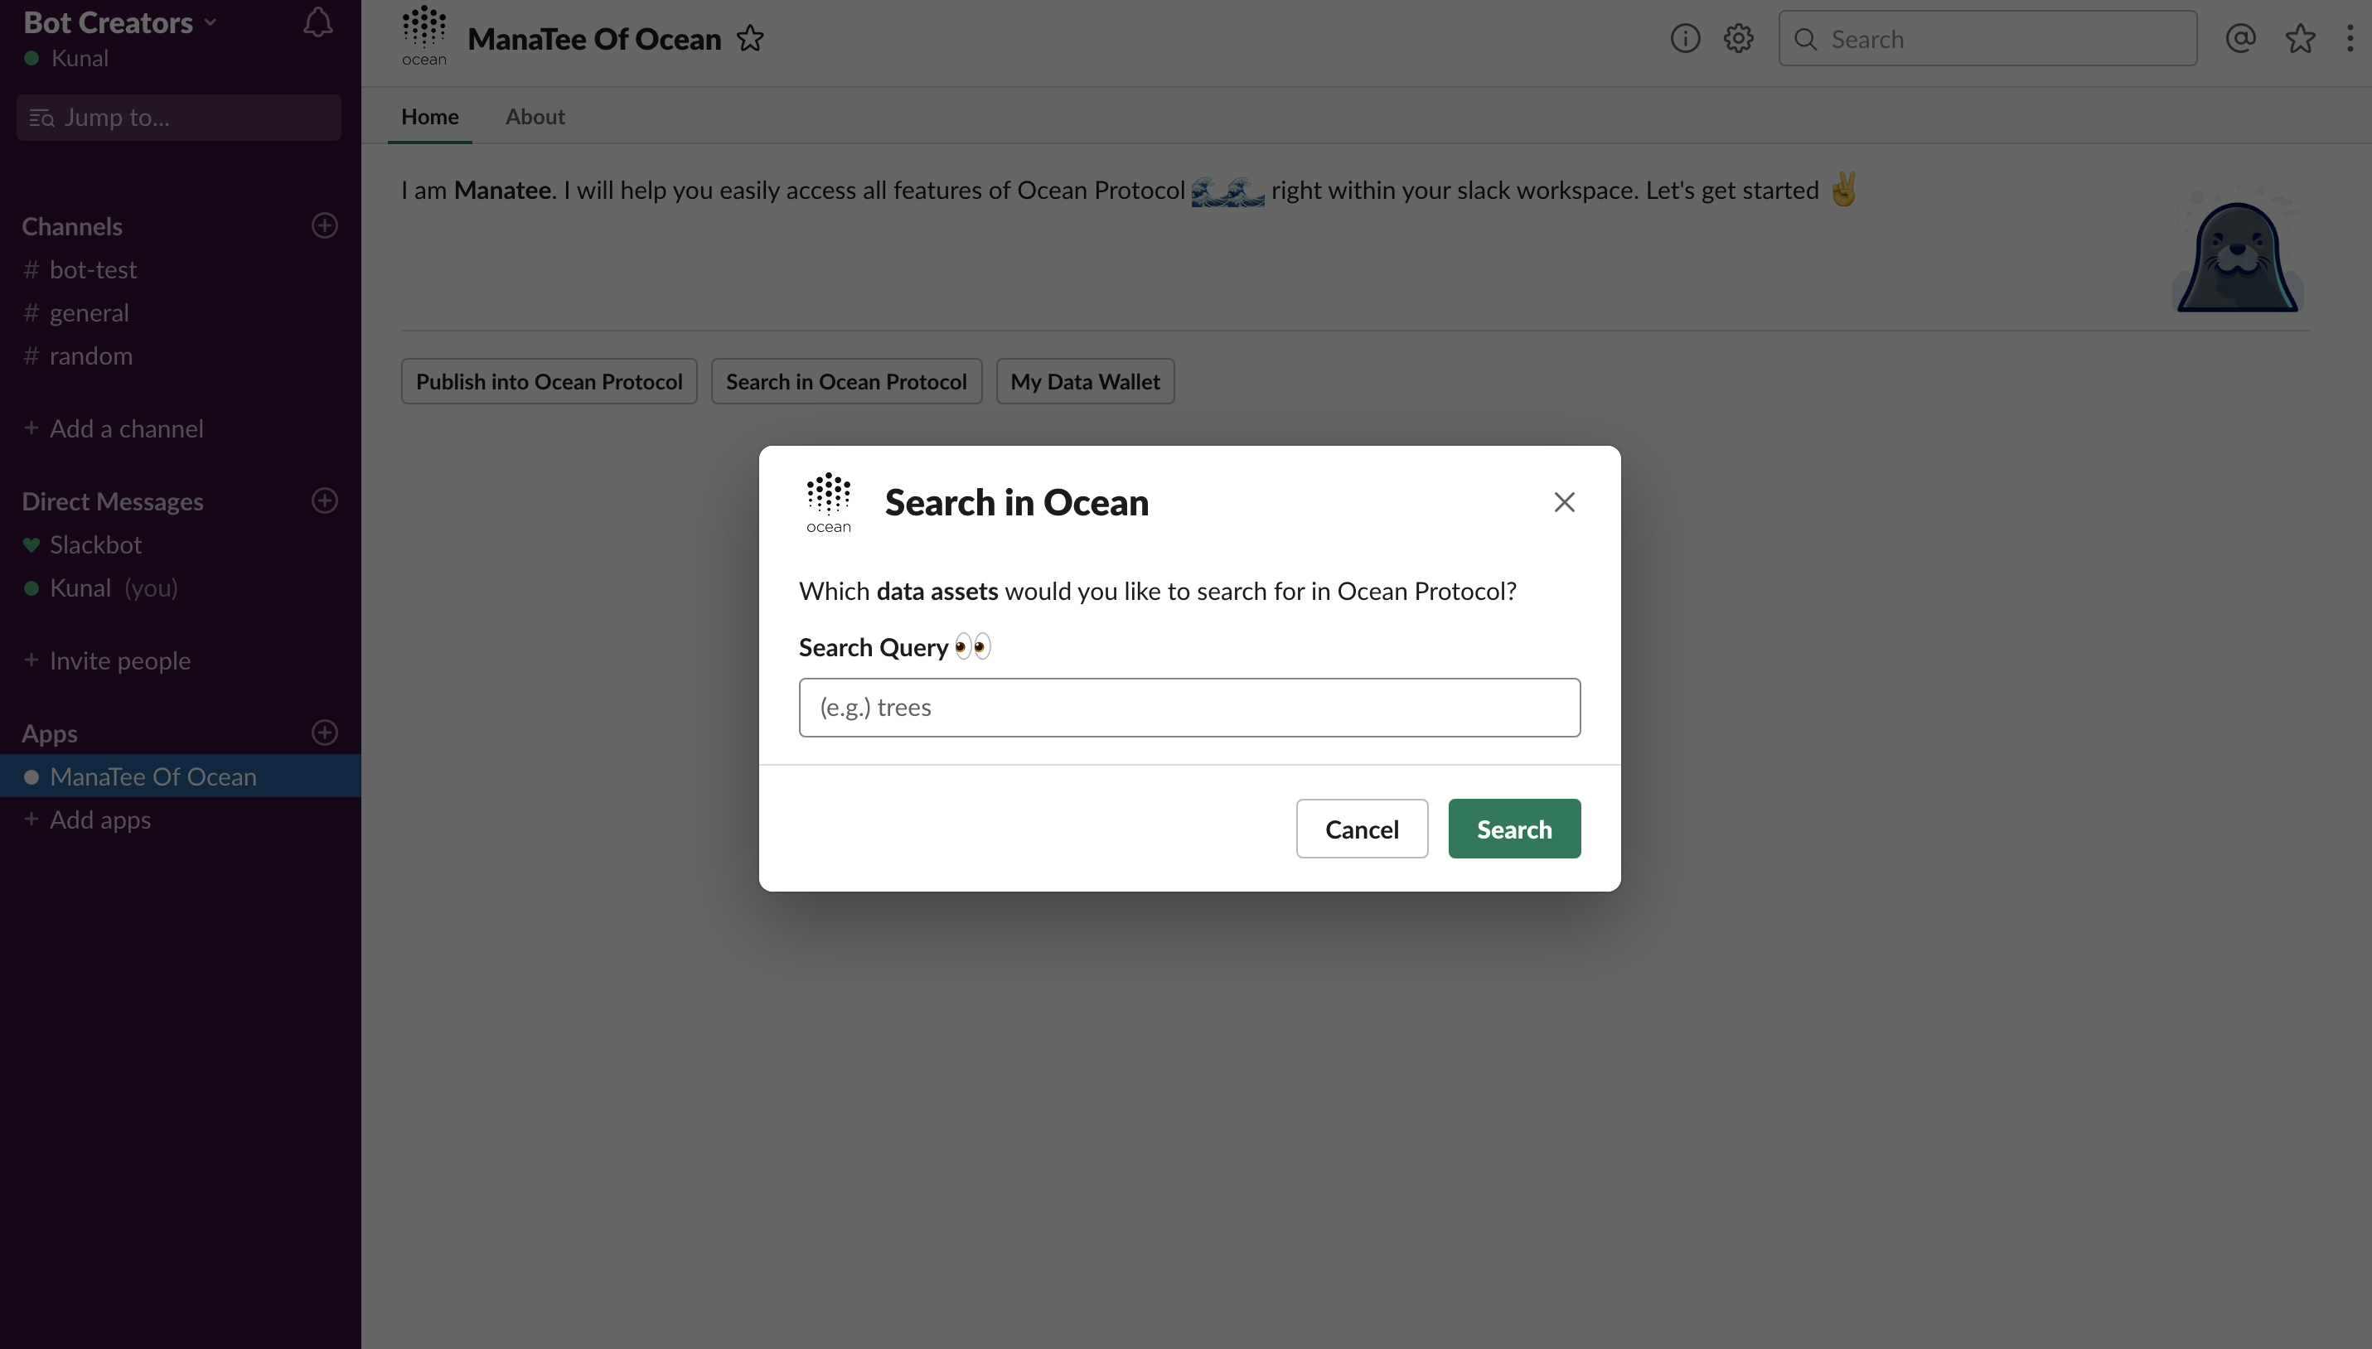Open the bot-test channel
This screenshot has width=2372, height=1349.
point(93,269)
